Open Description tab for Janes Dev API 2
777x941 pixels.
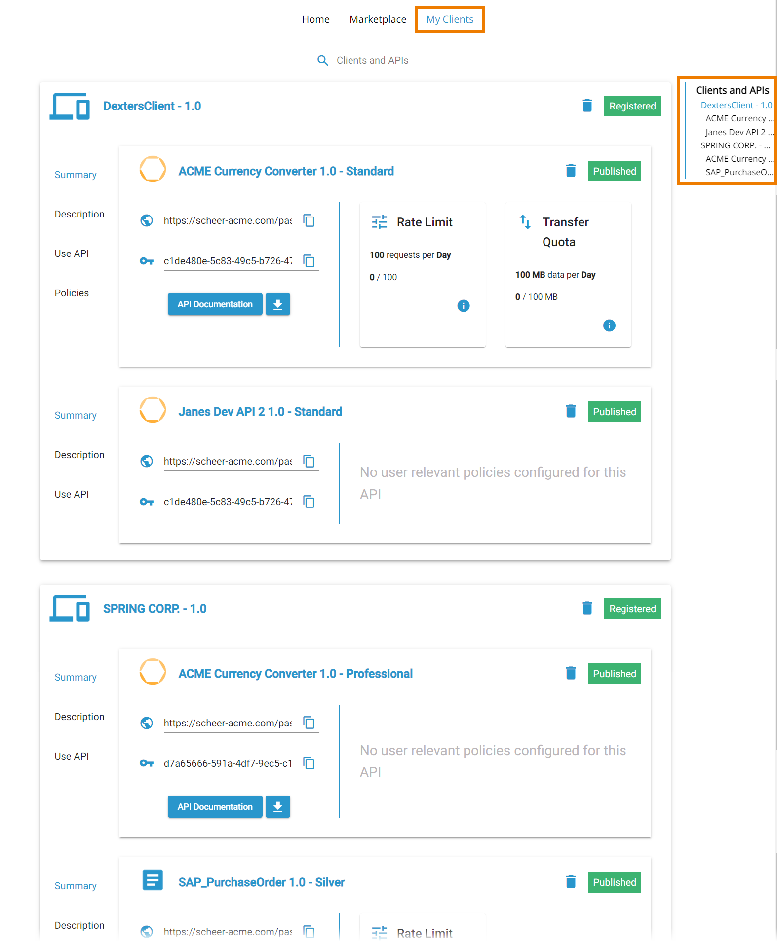click(79, 455)
